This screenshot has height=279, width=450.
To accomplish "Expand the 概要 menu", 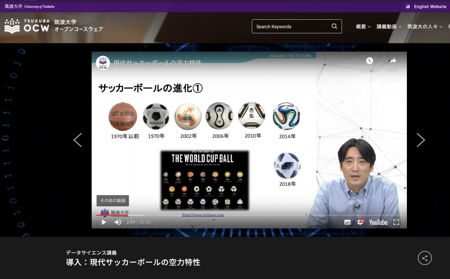I will point(363,27).
